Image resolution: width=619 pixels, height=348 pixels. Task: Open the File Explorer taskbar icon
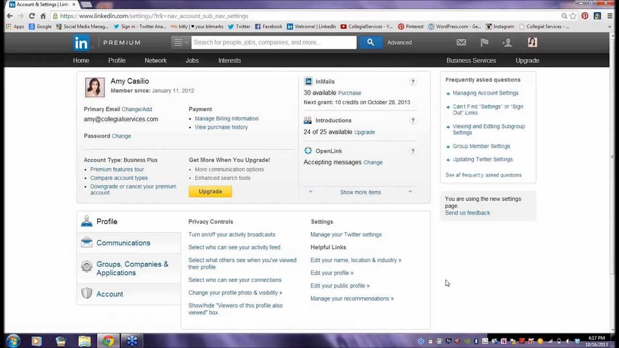click(84, 341)
